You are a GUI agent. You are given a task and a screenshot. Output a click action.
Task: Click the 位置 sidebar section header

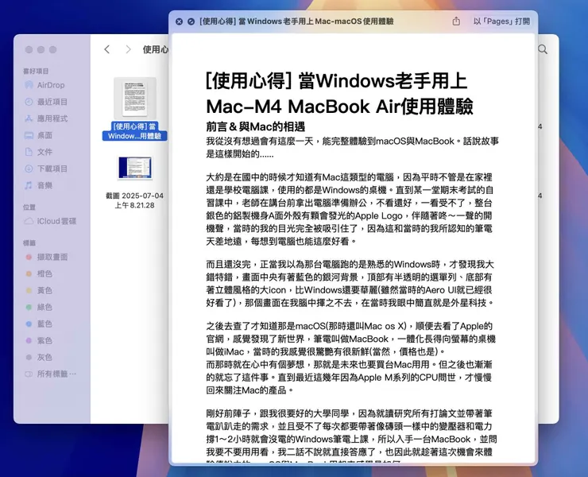29,207
